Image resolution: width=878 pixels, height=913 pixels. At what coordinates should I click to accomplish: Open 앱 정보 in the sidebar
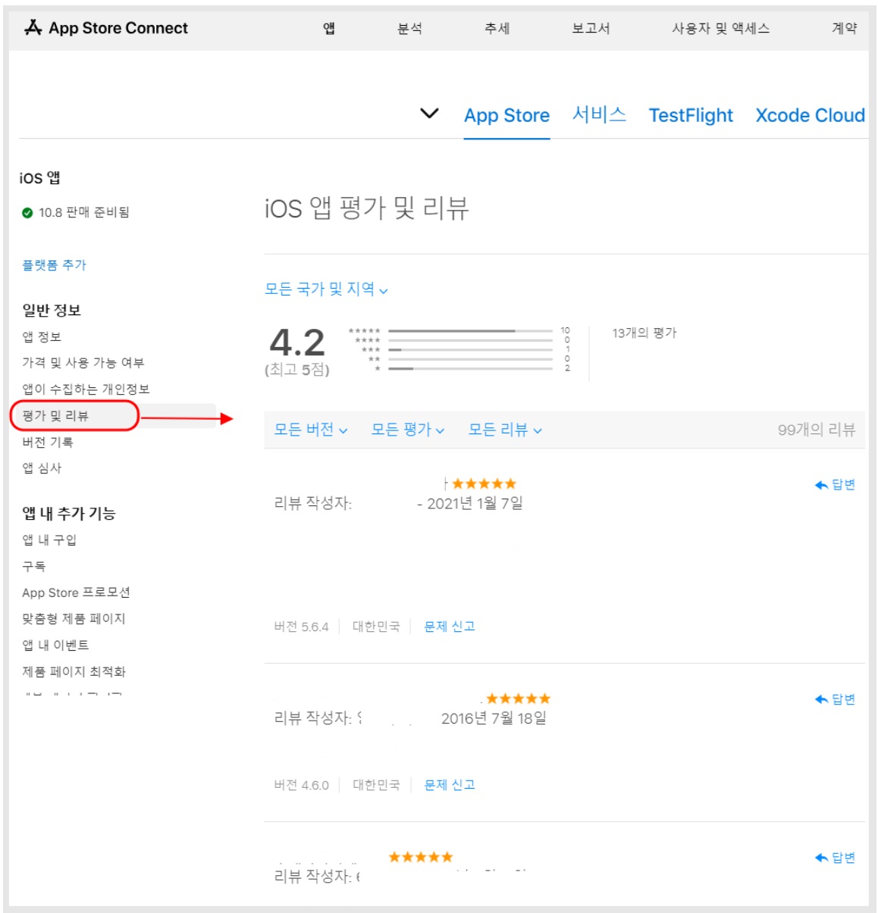(x=42, y=336)
